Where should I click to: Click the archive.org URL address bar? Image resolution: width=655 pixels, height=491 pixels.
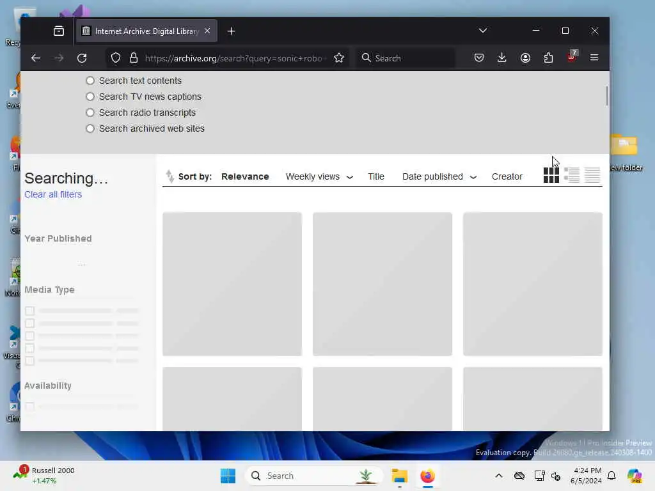coord(234,58)
